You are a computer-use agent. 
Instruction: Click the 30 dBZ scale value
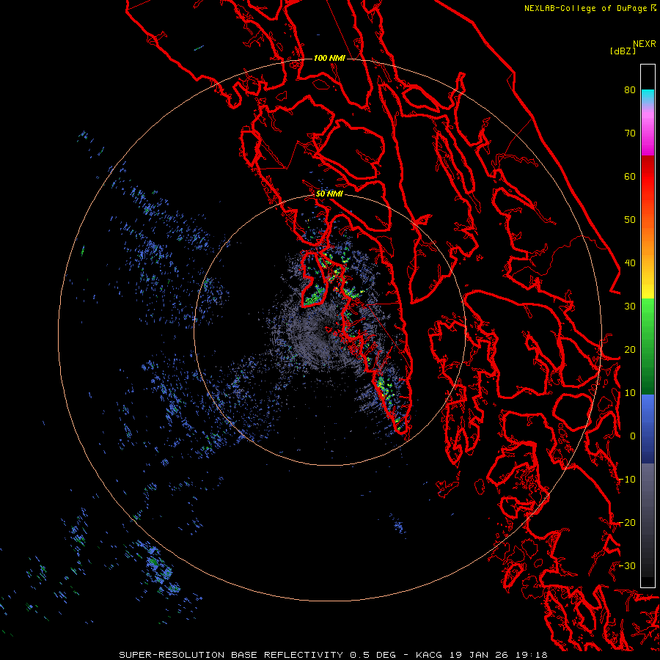[630, 307]
